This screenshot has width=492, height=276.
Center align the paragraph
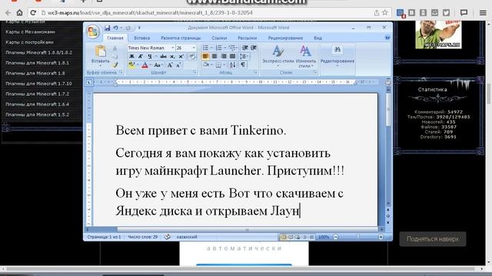214,56
